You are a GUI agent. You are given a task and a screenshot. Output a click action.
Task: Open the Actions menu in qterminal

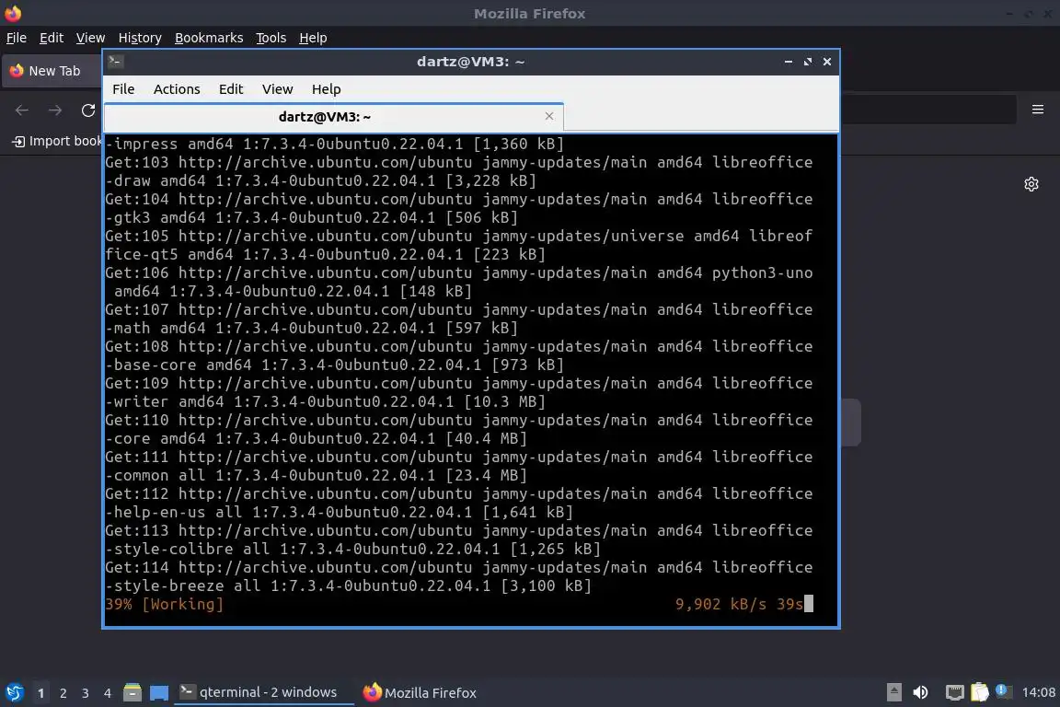(177, 89)
